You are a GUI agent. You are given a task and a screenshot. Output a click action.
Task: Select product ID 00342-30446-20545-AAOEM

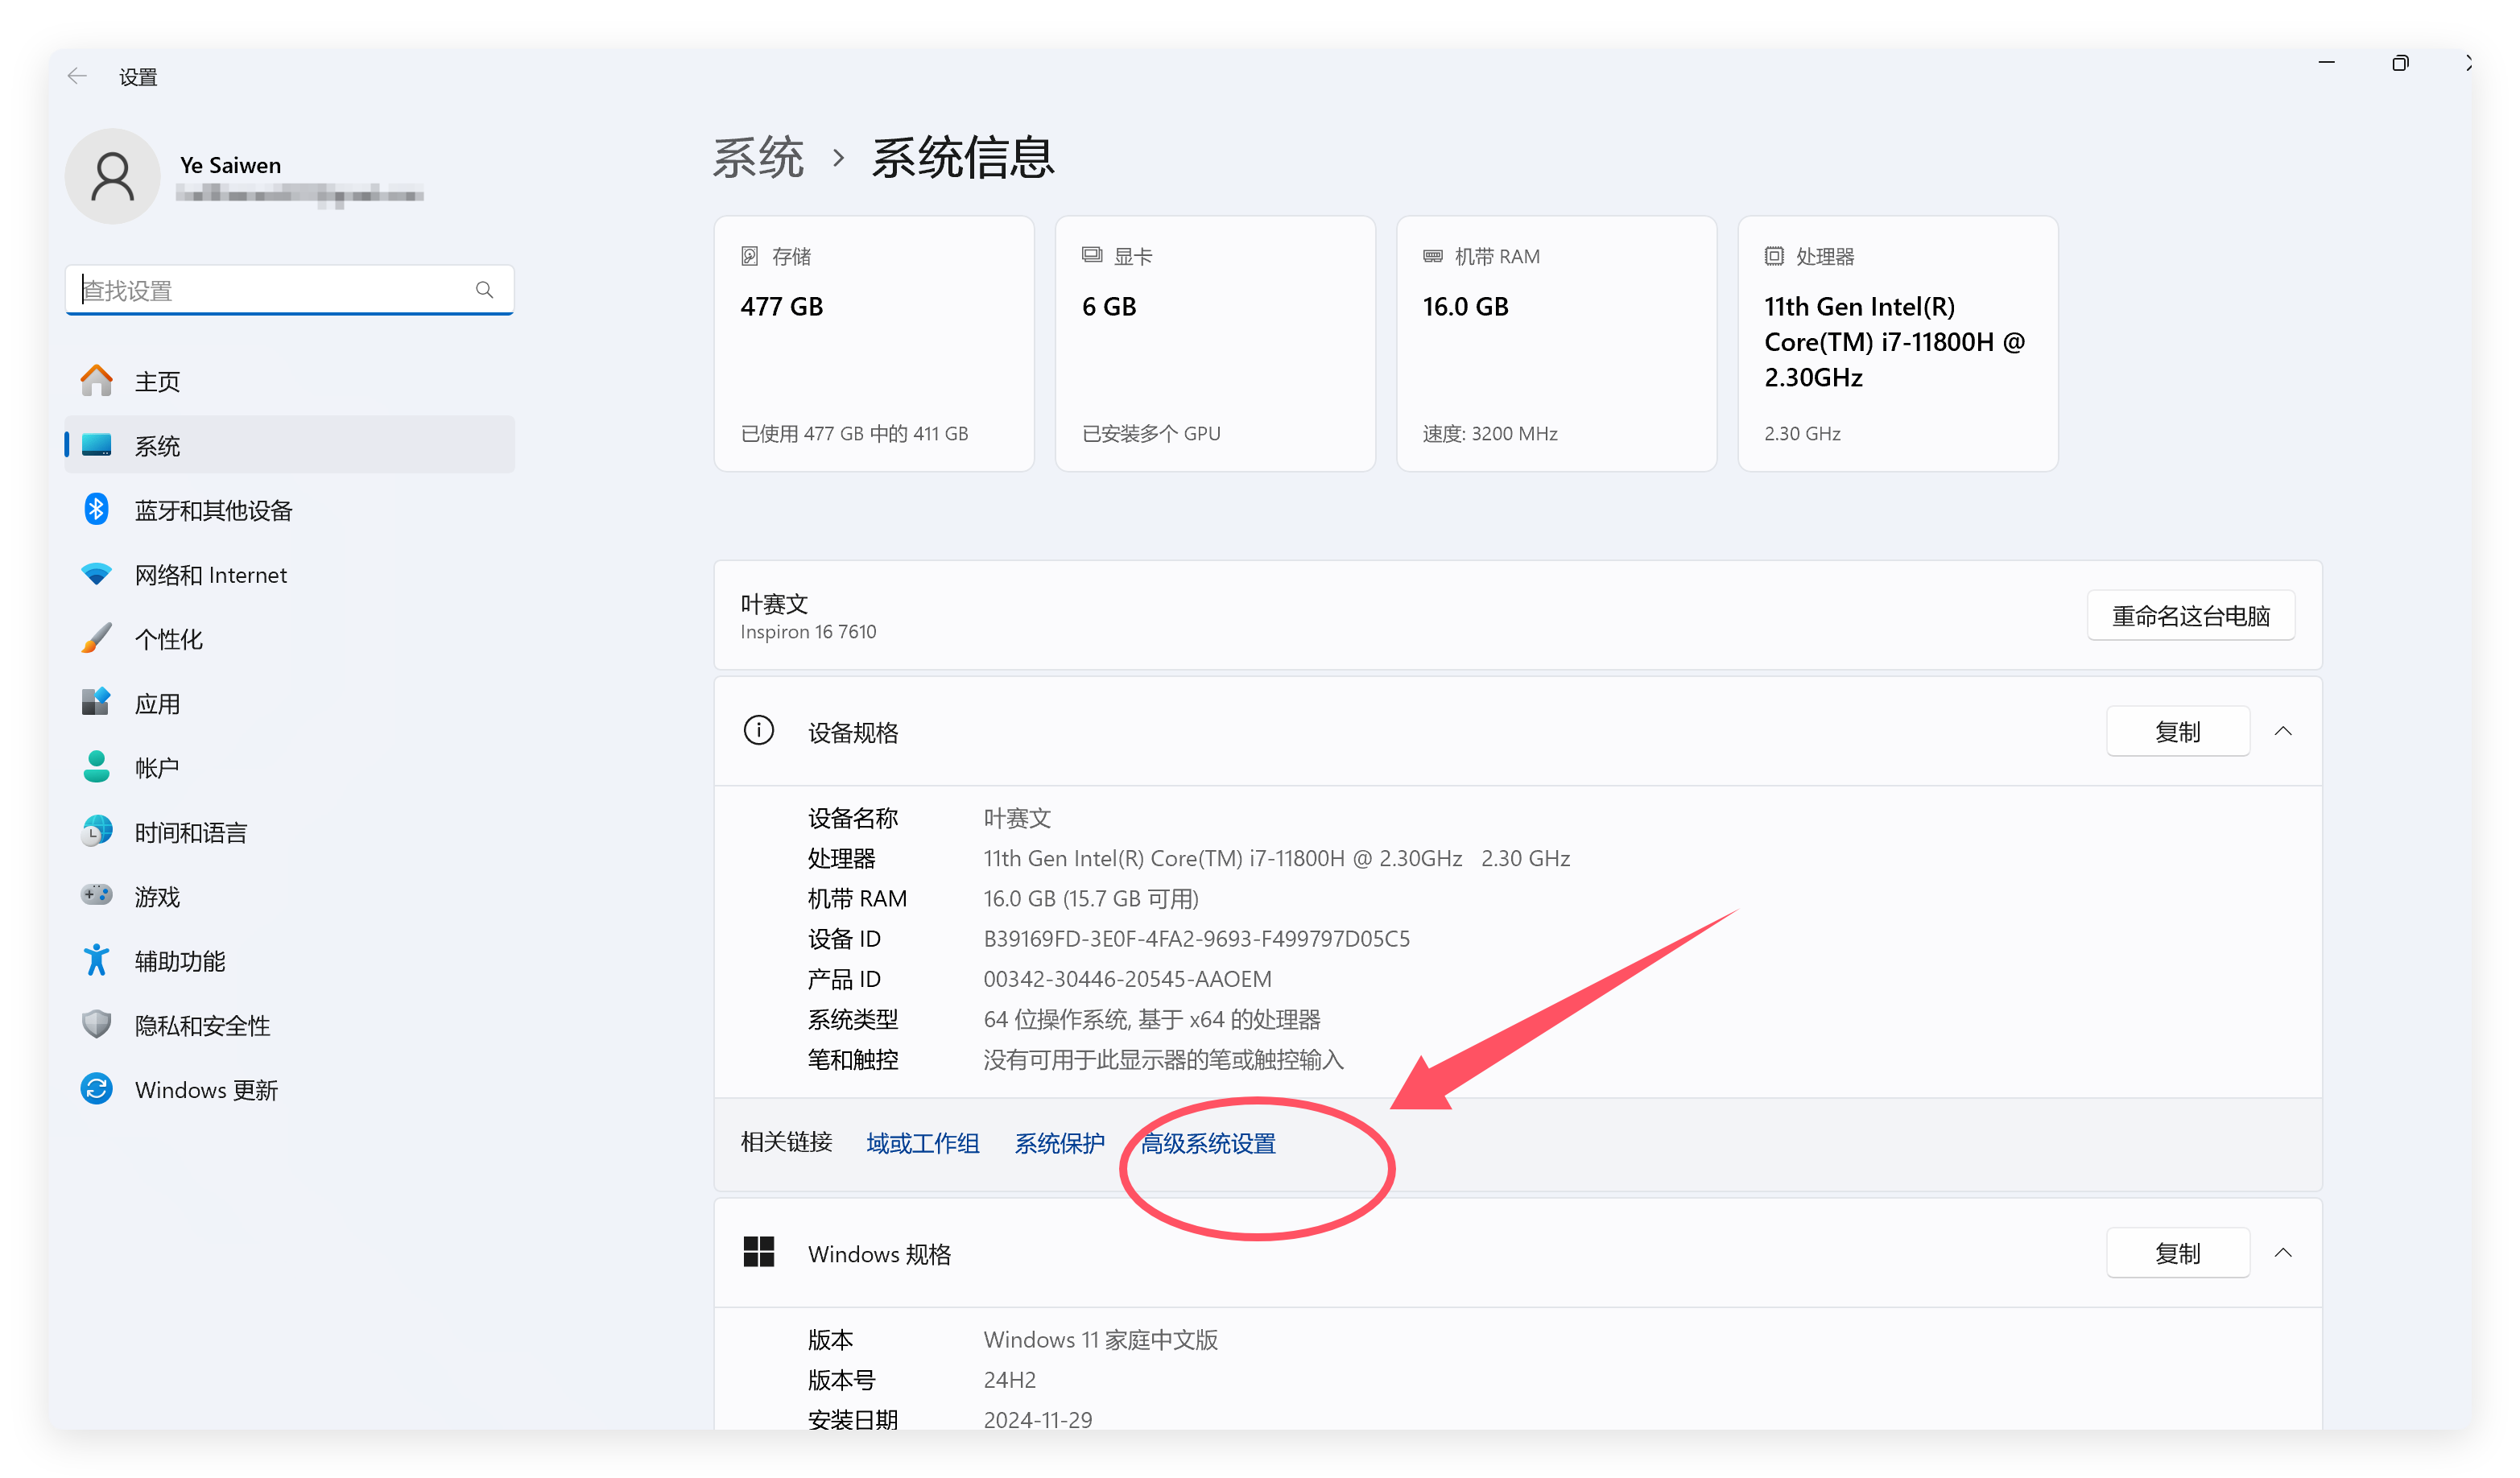[1127, 978]
